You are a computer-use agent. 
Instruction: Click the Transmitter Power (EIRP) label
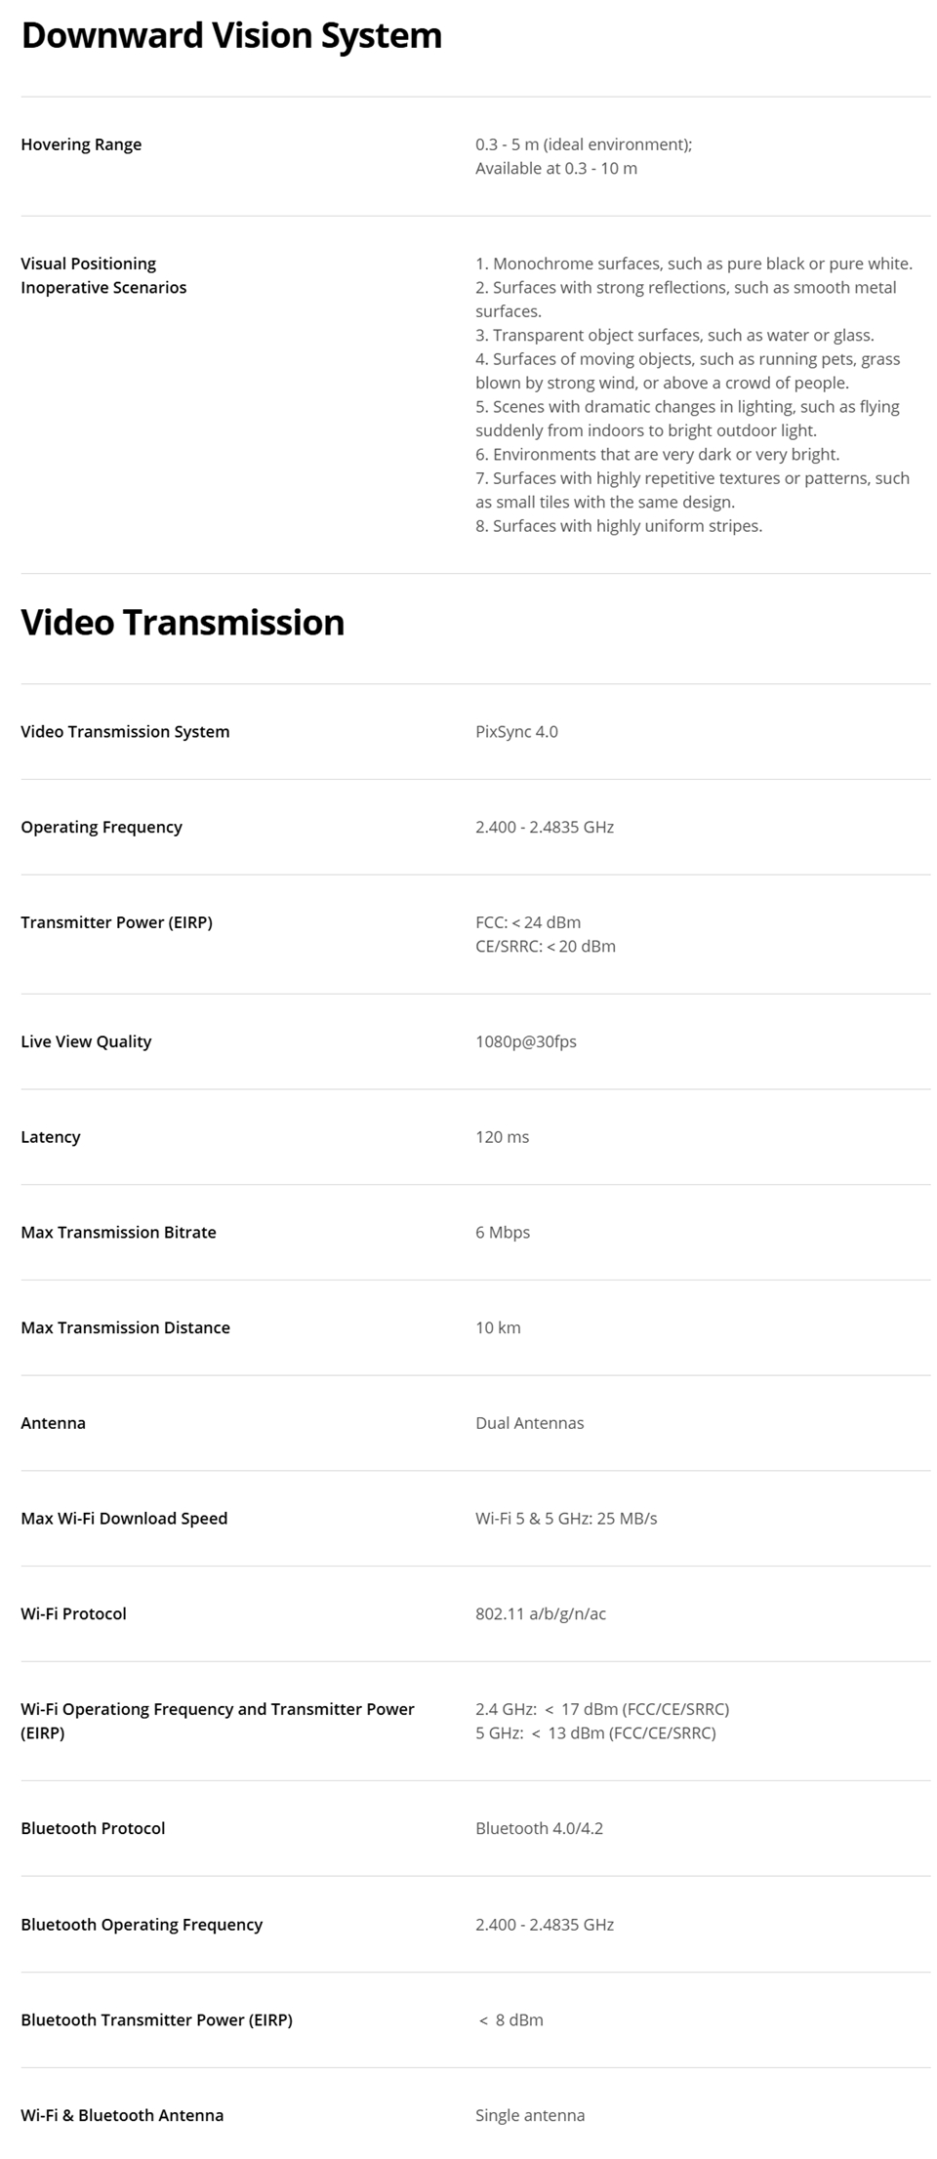[116, 922]
